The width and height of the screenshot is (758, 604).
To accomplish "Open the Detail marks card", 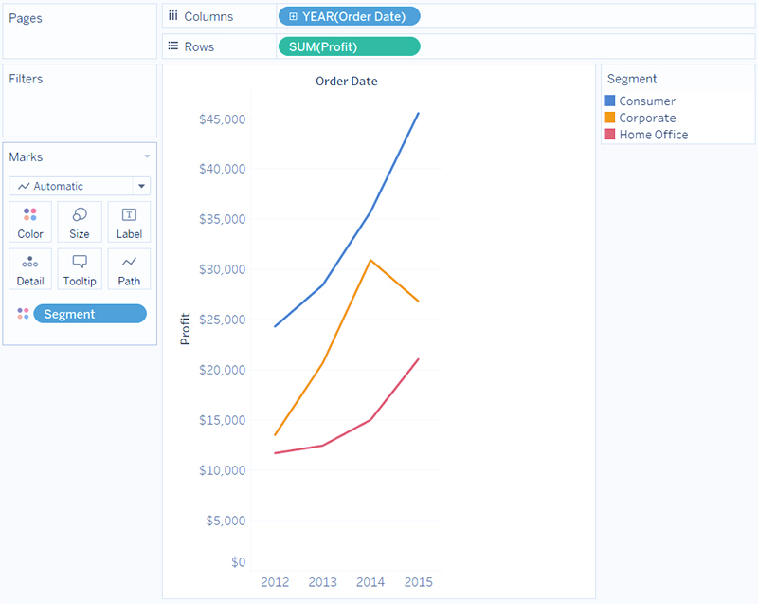I will coord(30,269).
